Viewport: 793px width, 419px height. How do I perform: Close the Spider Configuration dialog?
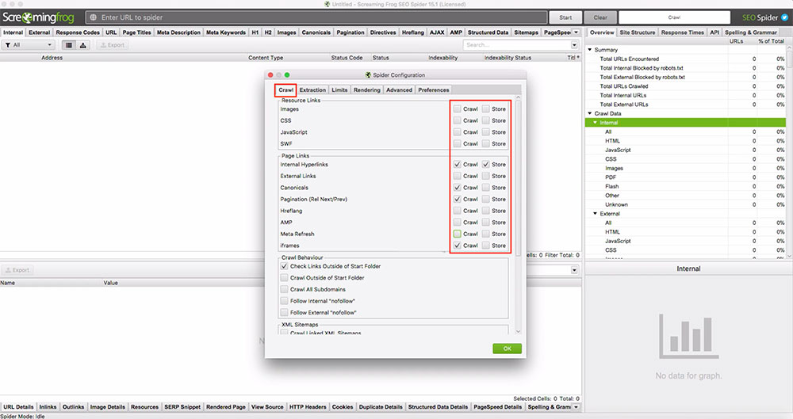click(270, 74)
